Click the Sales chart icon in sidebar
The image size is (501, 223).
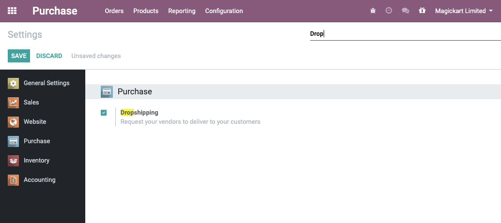tap(13, 103)
